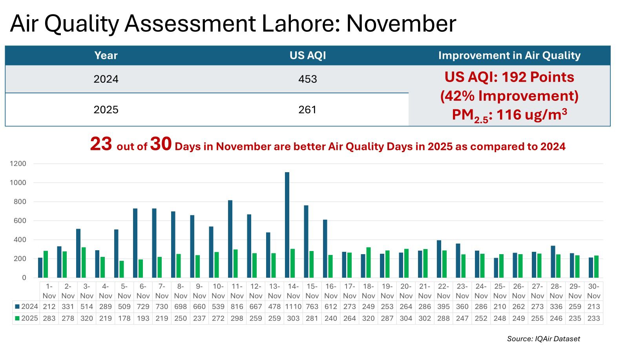This screenshot has width=628, height=353.
Task: Click the large '23' in the headline
Action: [101, 144]
